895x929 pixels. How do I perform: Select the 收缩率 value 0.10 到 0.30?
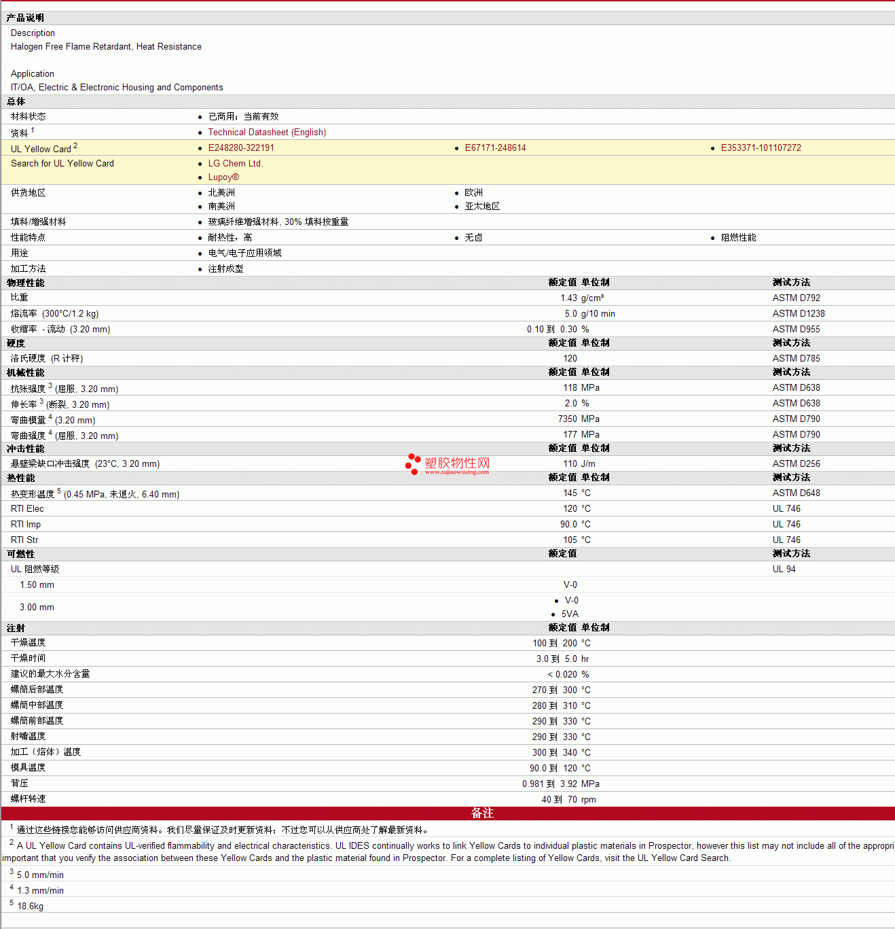[x=552, y=330]
